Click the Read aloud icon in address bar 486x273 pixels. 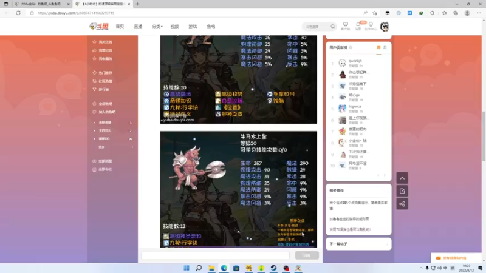366,13
